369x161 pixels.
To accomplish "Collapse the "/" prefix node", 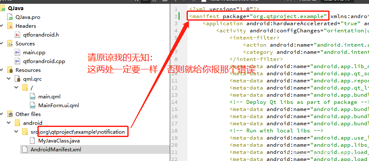I will pyautogui.click(x=16, y=87).
